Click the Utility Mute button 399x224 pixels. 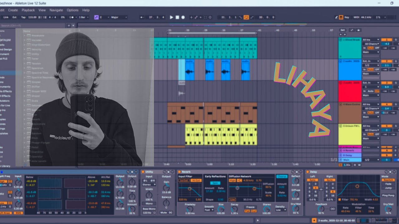click(164, 212)
